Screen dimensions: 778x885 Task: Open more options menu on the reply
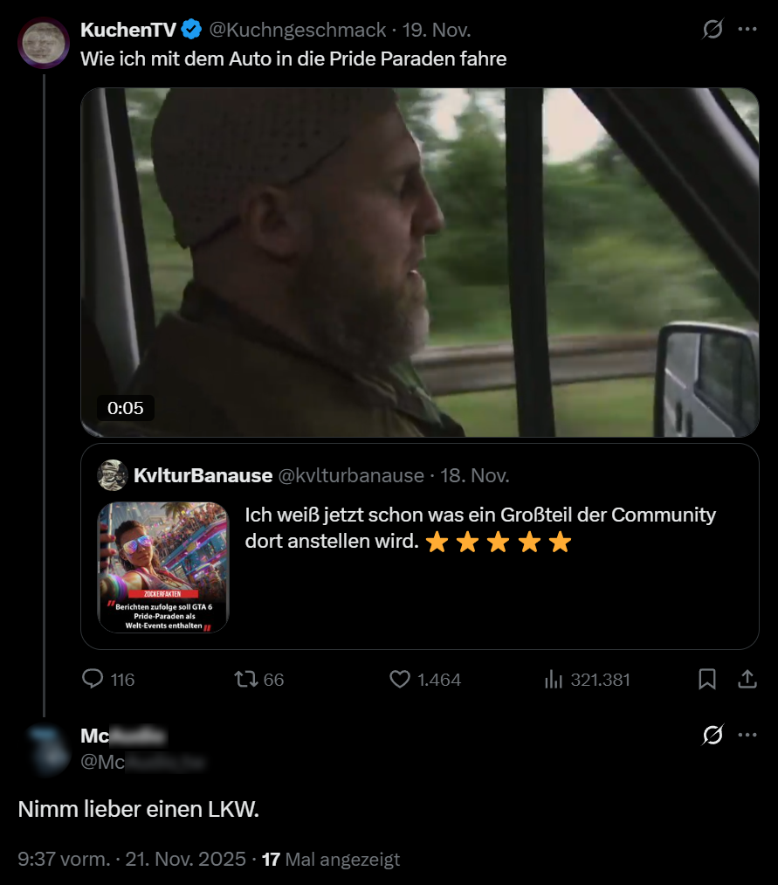point(747,735)
